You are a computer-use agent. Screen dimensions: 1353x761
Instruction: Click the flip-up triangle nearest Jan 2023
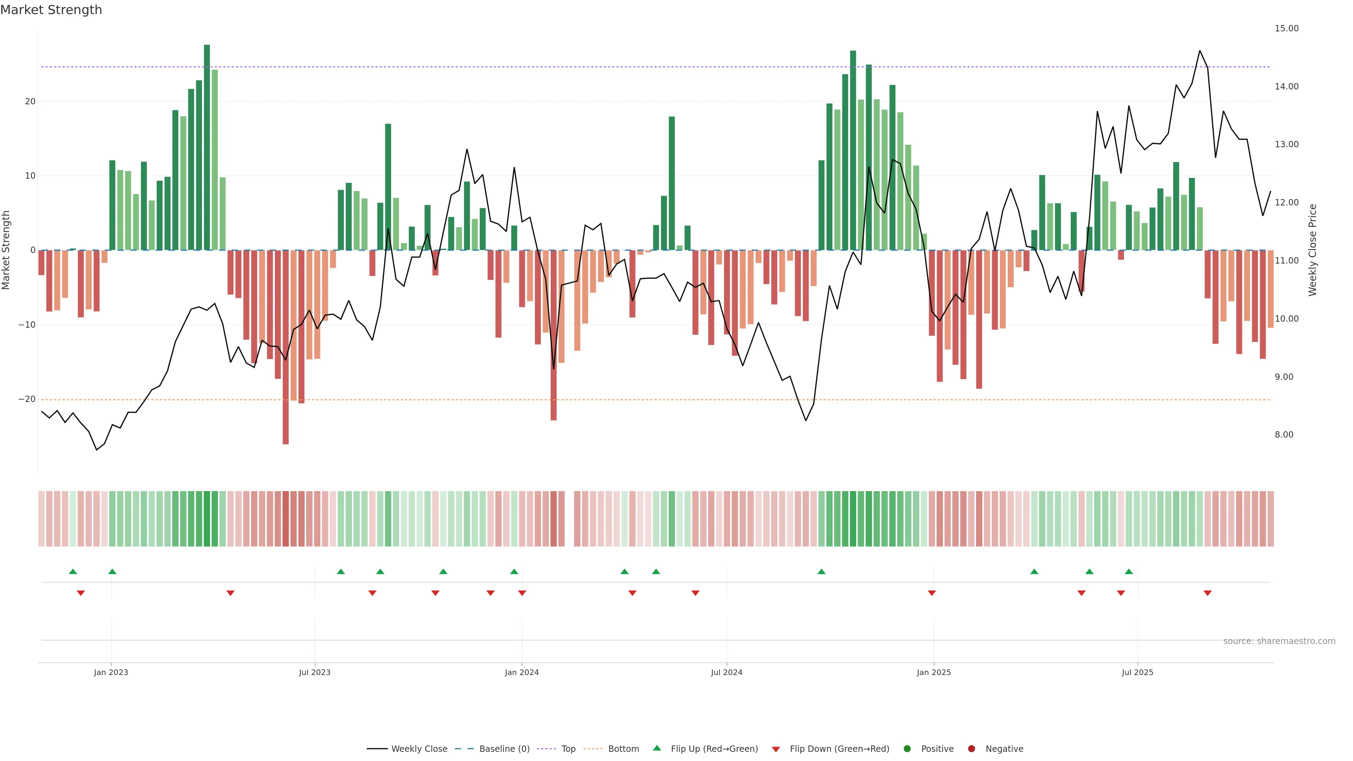point(112,571)
